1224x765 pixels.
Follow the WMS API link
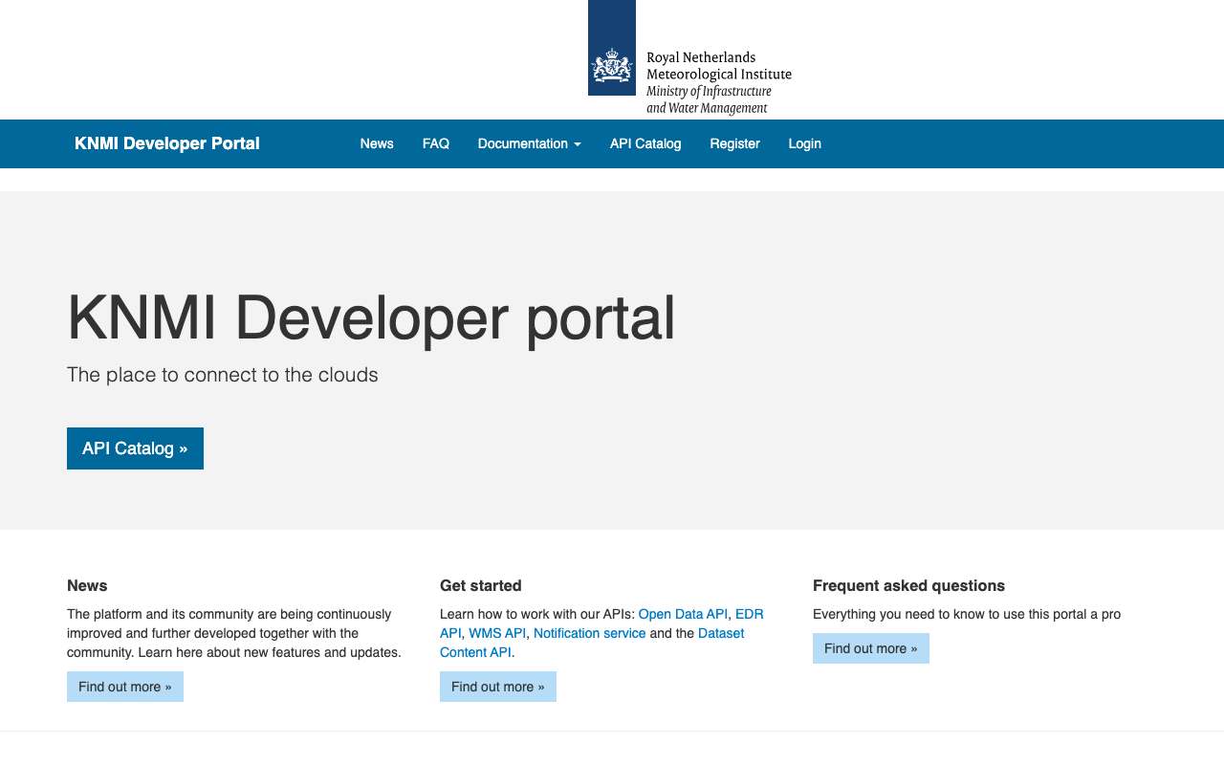tap(497, 633)
